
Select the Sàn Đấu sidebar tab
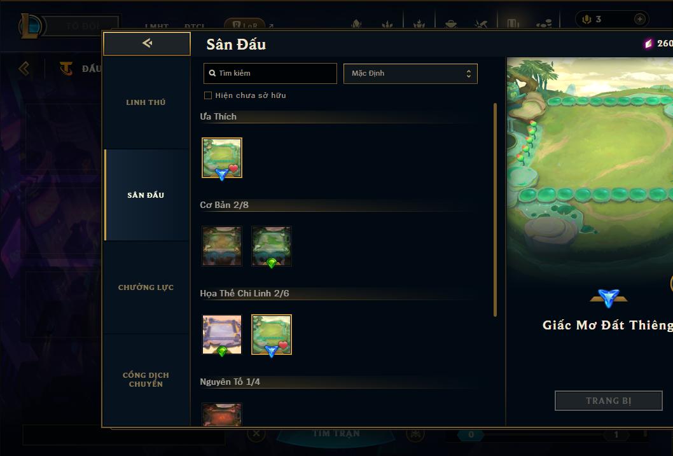point(146,195)
